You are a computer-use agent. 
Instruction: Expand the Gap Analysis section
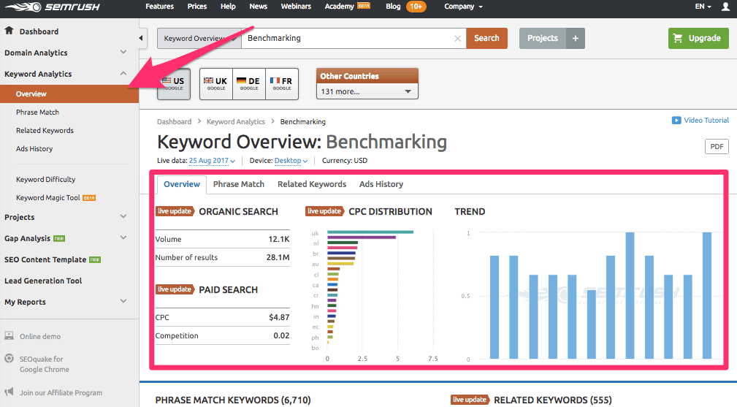coord(123,237)
